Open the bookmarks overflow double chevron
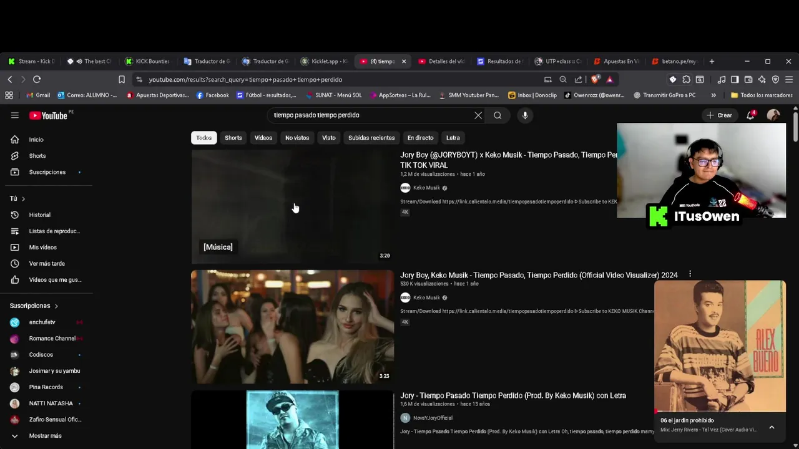Viewport: 799px width, 449px height. tap(713, 95)
